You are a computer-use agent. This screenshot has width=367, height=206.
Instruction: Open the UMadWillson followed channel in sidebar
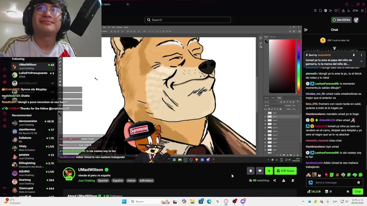33,66
